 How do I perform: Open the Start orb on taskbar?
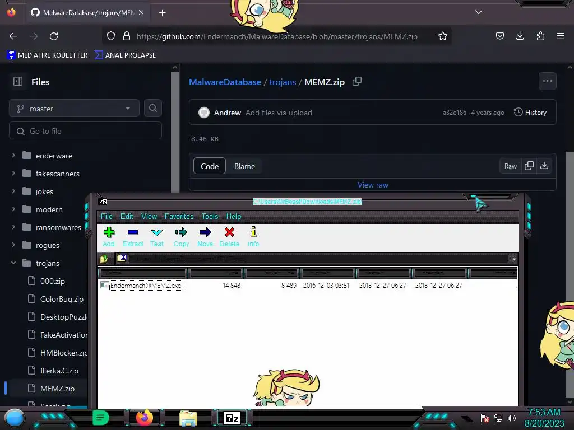pos(15,418)
